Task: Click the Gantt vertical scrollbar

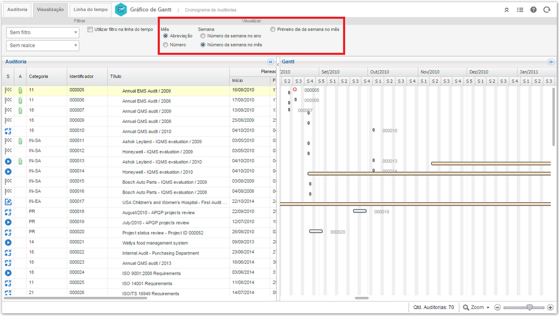Action: [554, 117]
